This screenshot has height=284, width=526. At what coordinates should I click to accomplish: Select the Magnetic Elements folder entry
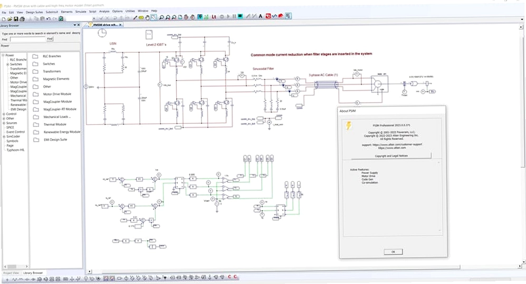(x=56, y=79)
